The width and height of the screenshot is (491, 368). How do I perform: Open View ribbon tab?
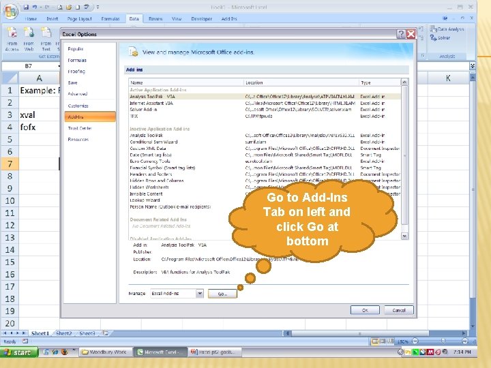pos(177,19)
